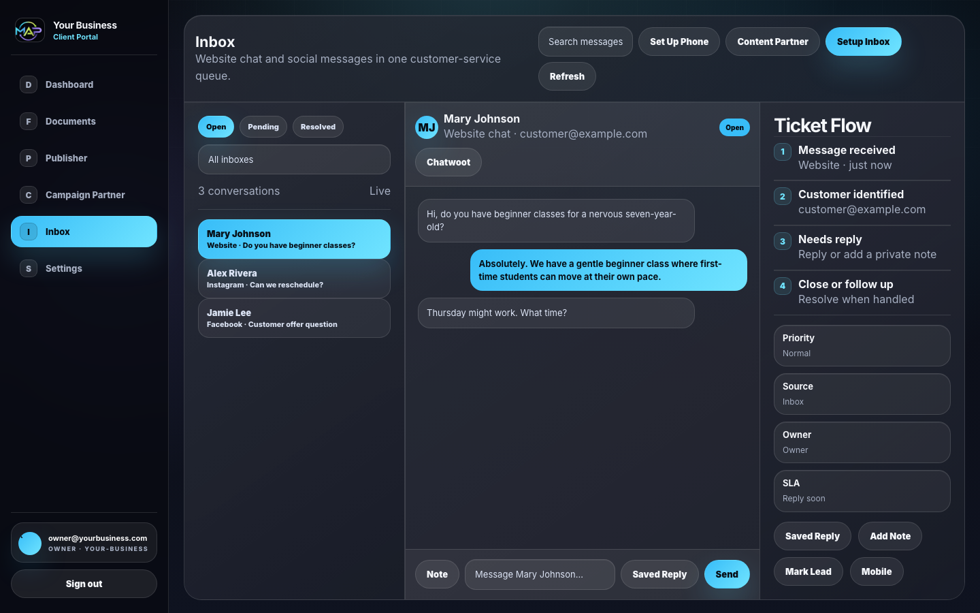The width and height of the screenshot is (980, 613).
Task: Click Mary Johnson's MJ avatar
Action: point(427,127)
